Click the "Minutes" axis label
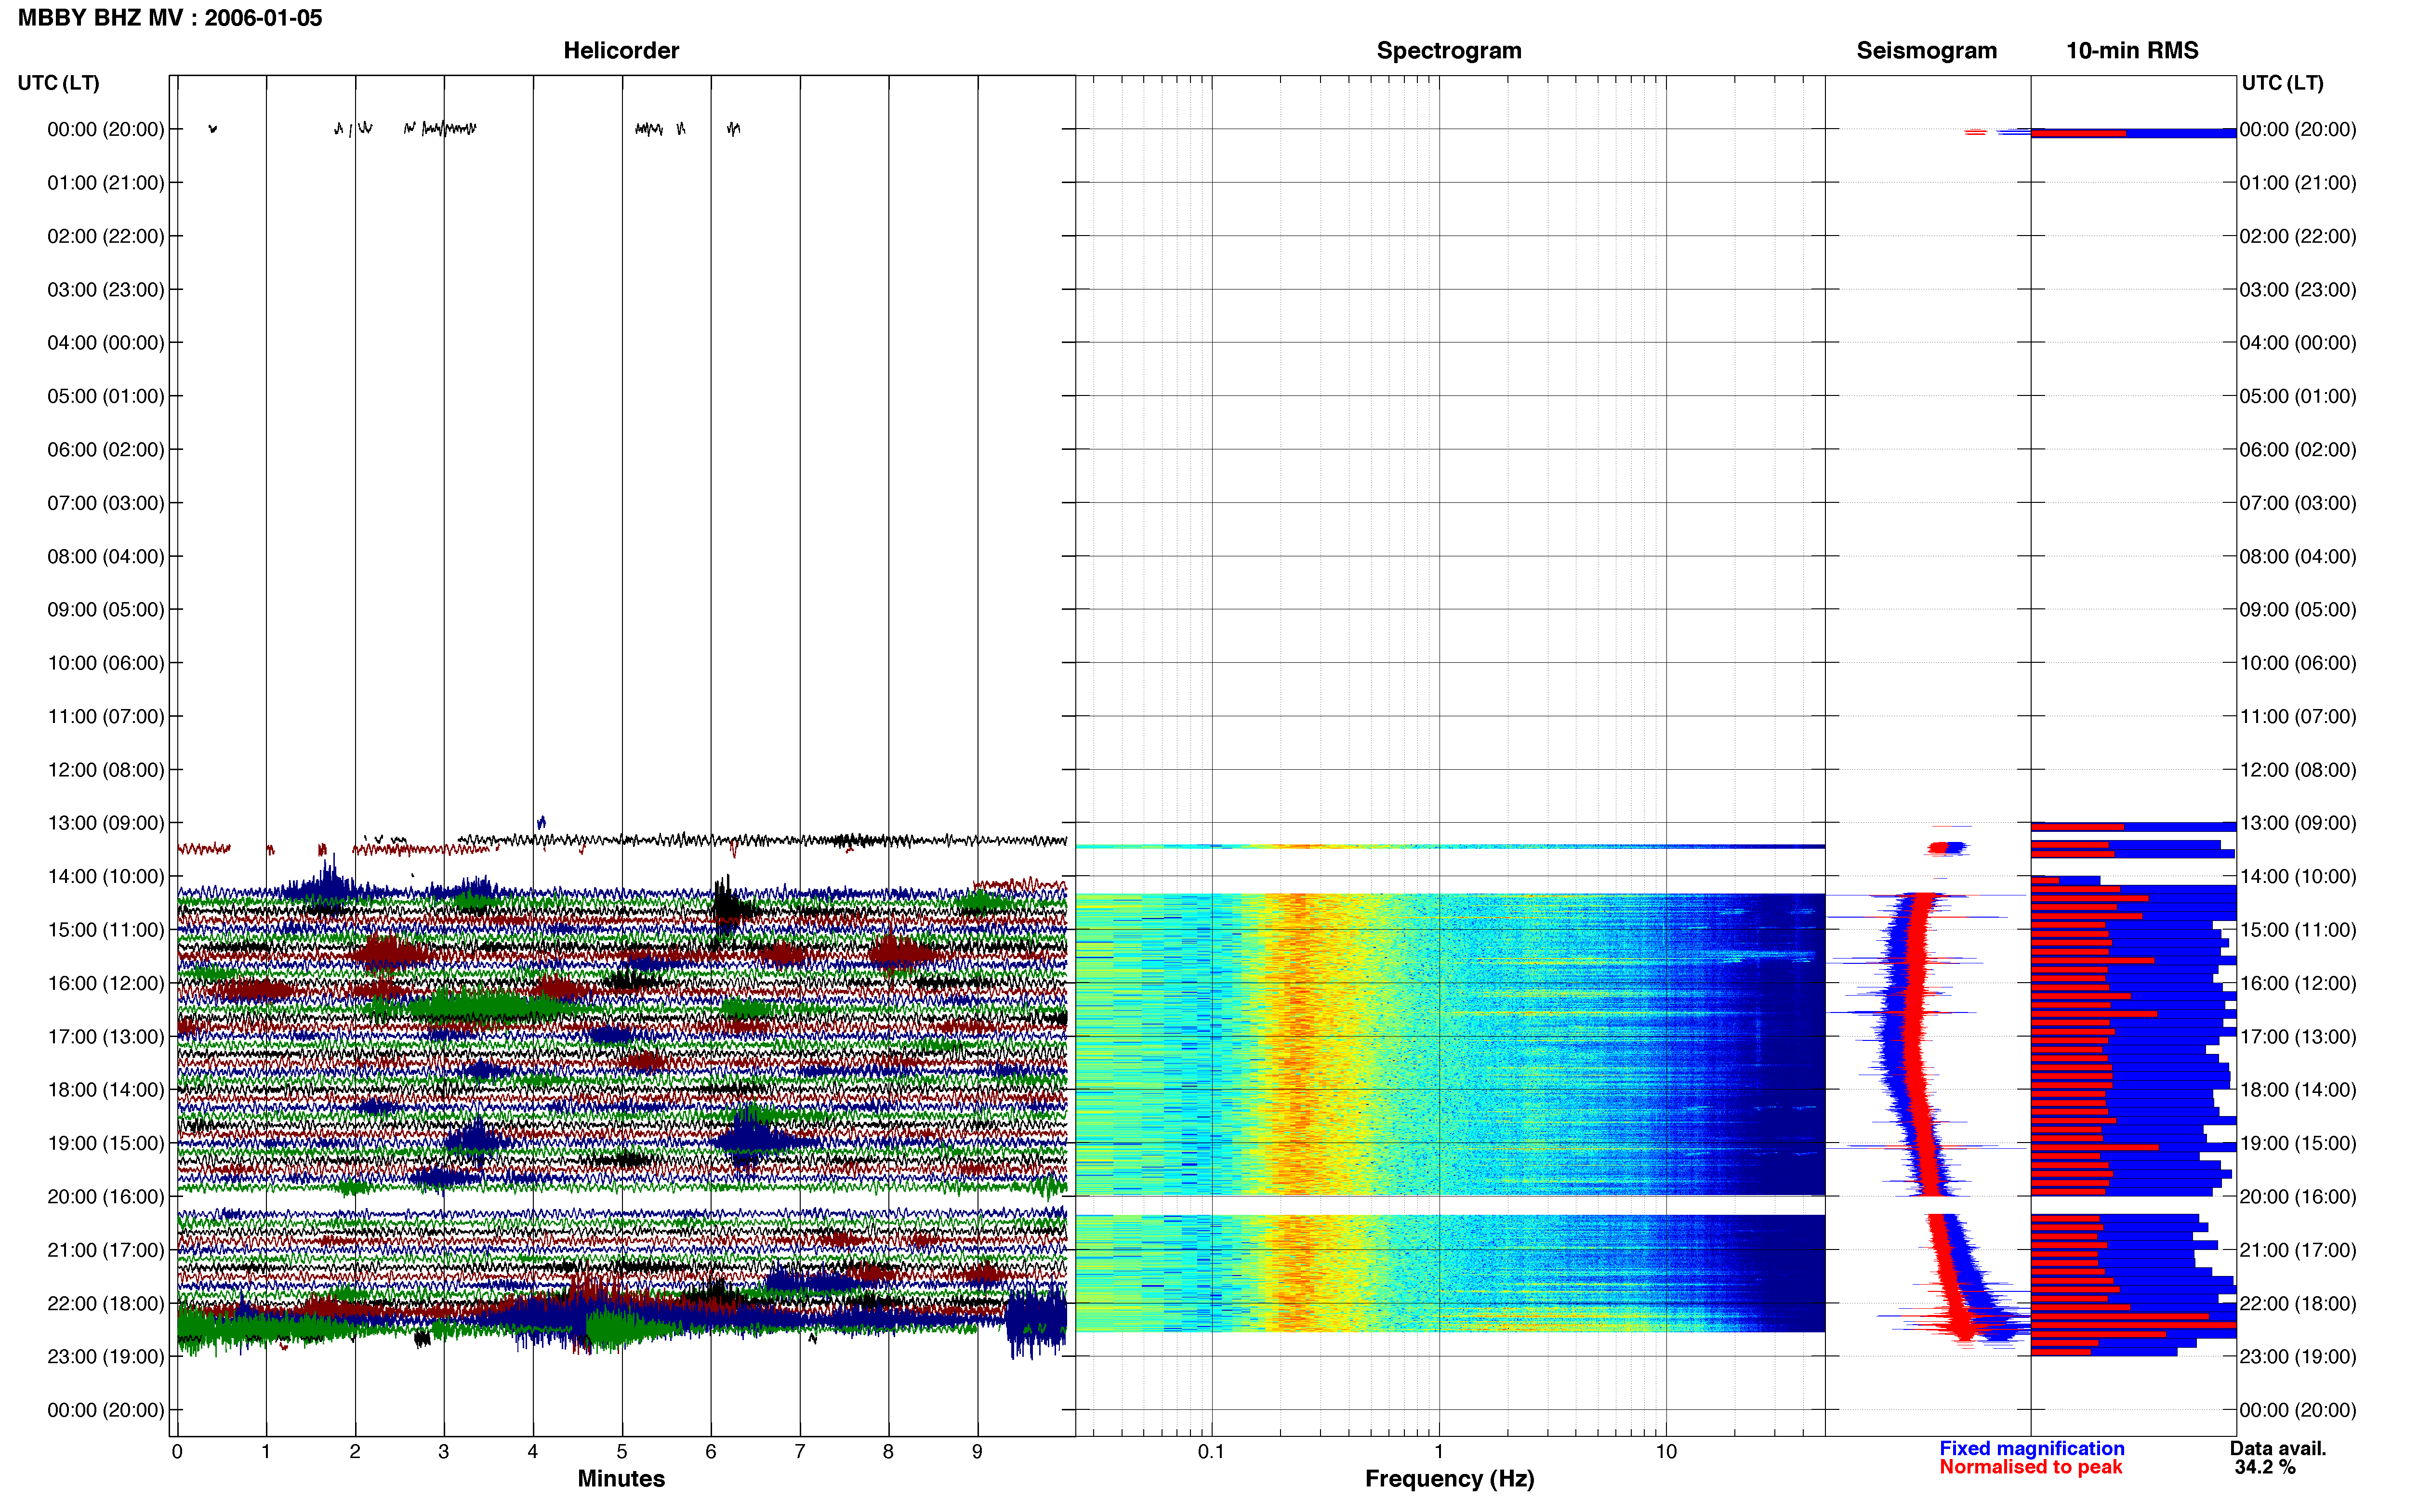Screen dimensions: 2418x1512 coord(621,1479)
